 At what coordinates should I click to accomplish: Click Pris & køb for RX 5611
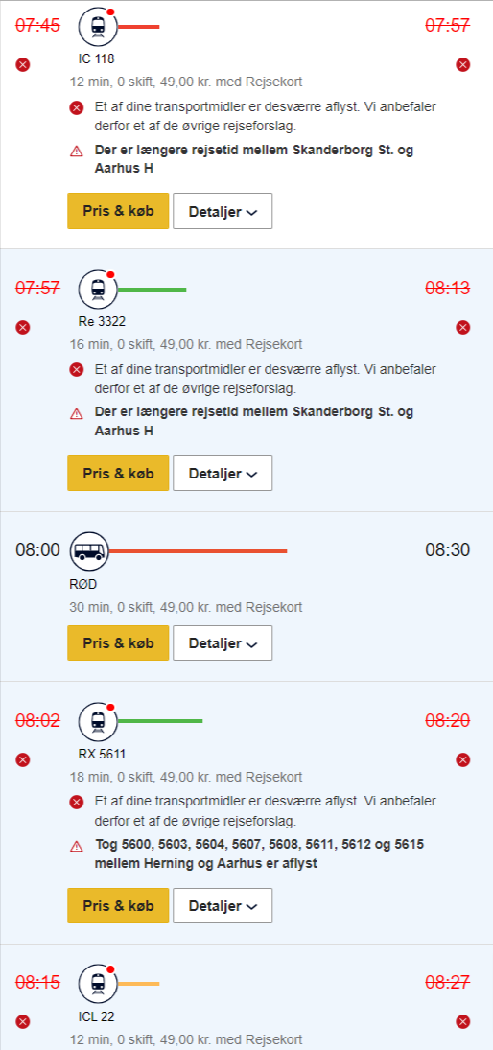pos(118,906)
